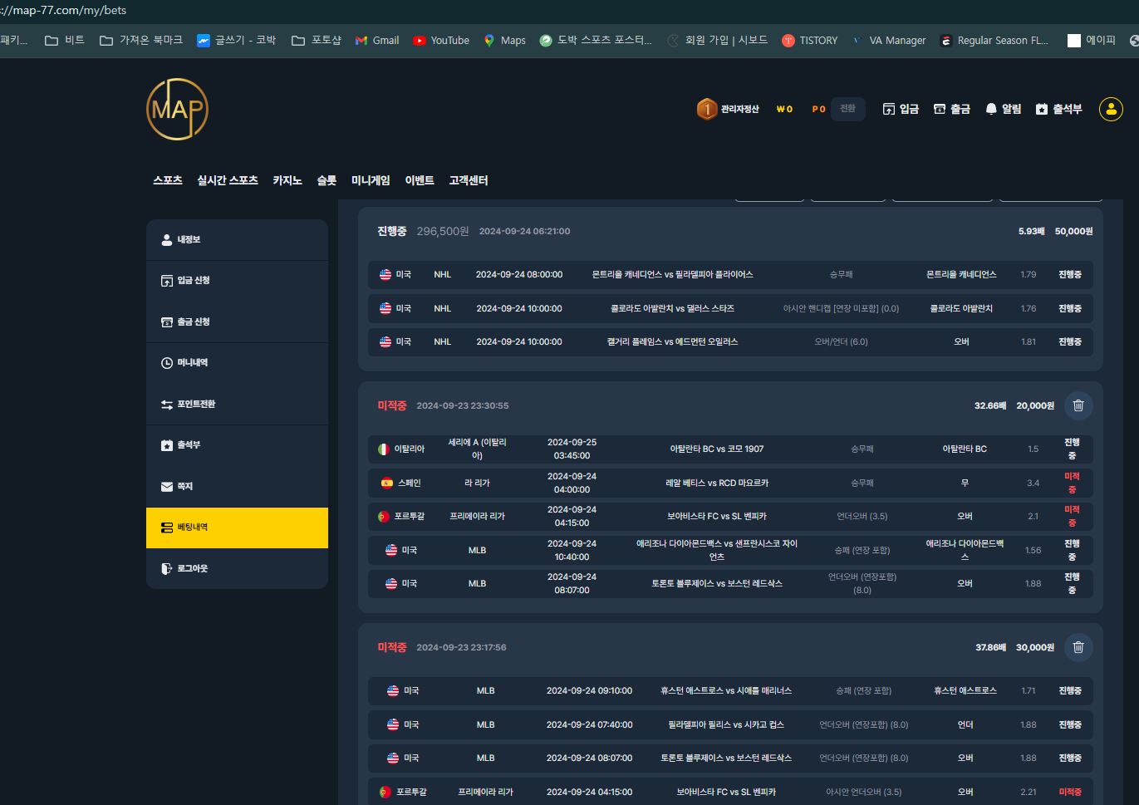Open 출금 신청 in the sidebar
The image size is (1139, 805).
click(x=237, y=322)
